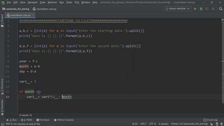Click automate_the_boring breadcrumb folder
The width and height of the screenshot is (224, 126).
16,9
